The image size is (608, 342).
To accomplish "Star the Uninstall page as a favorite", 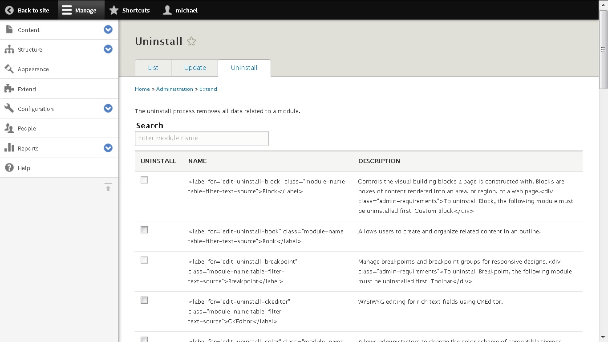I will click(x=191, y=41).
